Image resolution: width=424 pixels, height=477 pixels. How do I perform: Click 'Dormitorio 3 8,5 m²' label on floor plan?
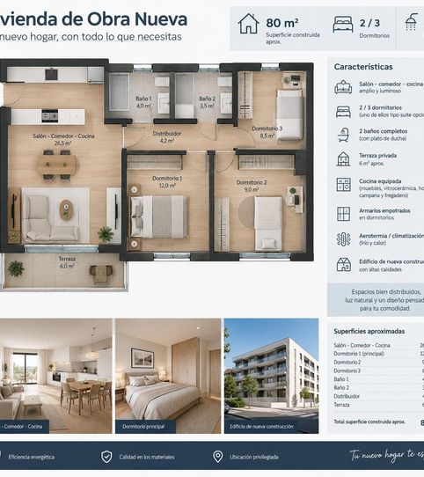click(x=267, y=132)
